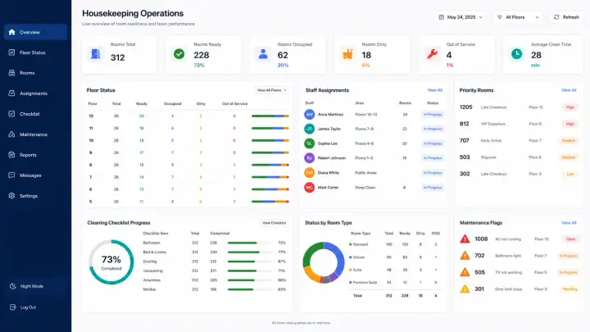Click the Diana White staff name

tap(328, 173)
